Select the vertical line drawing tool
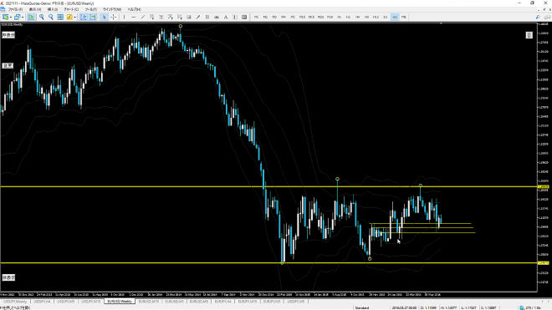The width and height of the screenshot is (552, 310). [x=125, y=17]
